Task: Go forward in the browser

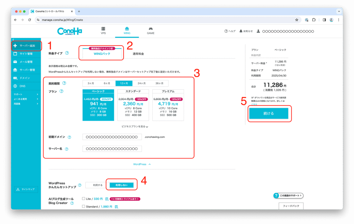Action: [x=22, y=20]
